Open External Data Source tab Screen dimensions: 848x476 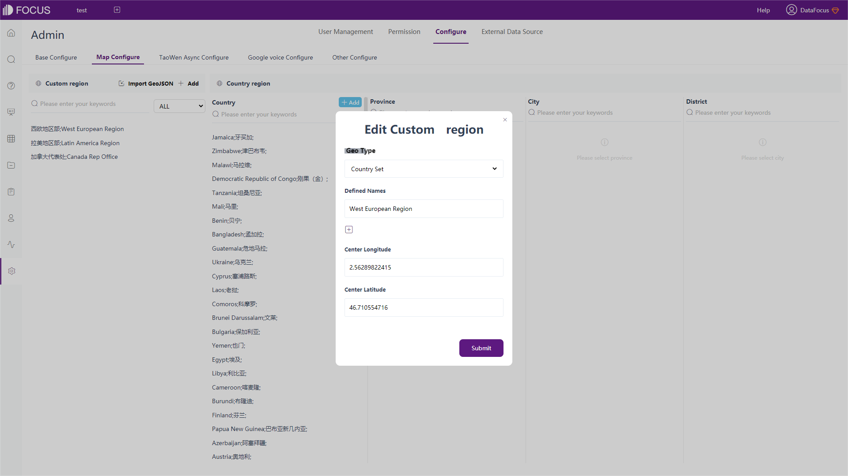[x=512, y=32]
